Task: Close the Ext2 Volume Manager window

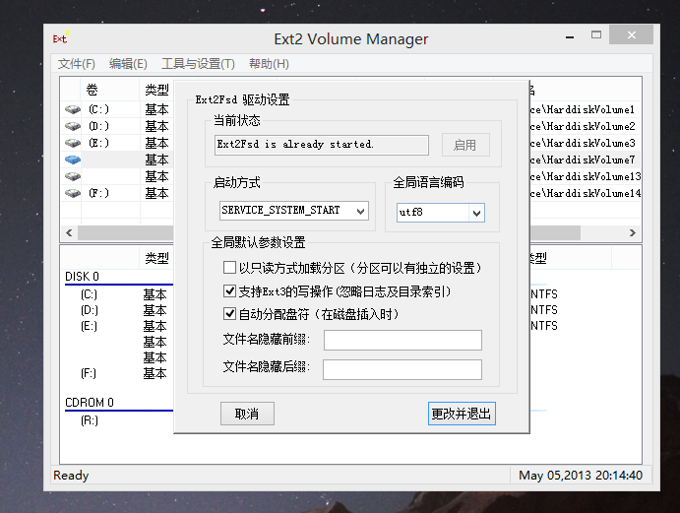Action: tap(632, 34)
